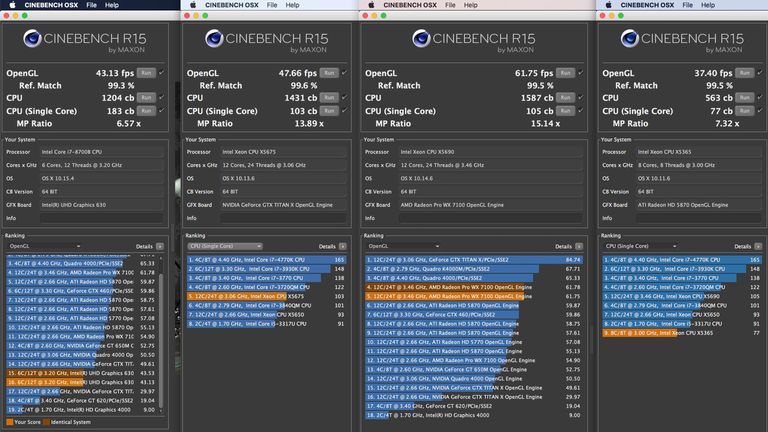Viewport: 768px width, 432px height.
Task: Select rank 5 Xeon X5690 row in fourth window
Action: (x=682, y=296)
